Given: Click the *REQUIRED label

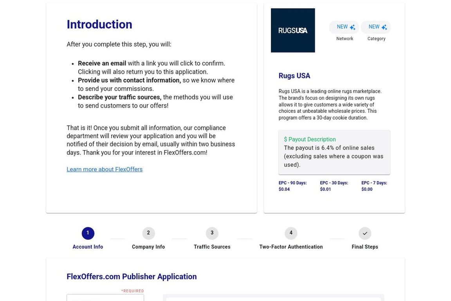Looking at the screenshot, I should [x=132, y=291].
